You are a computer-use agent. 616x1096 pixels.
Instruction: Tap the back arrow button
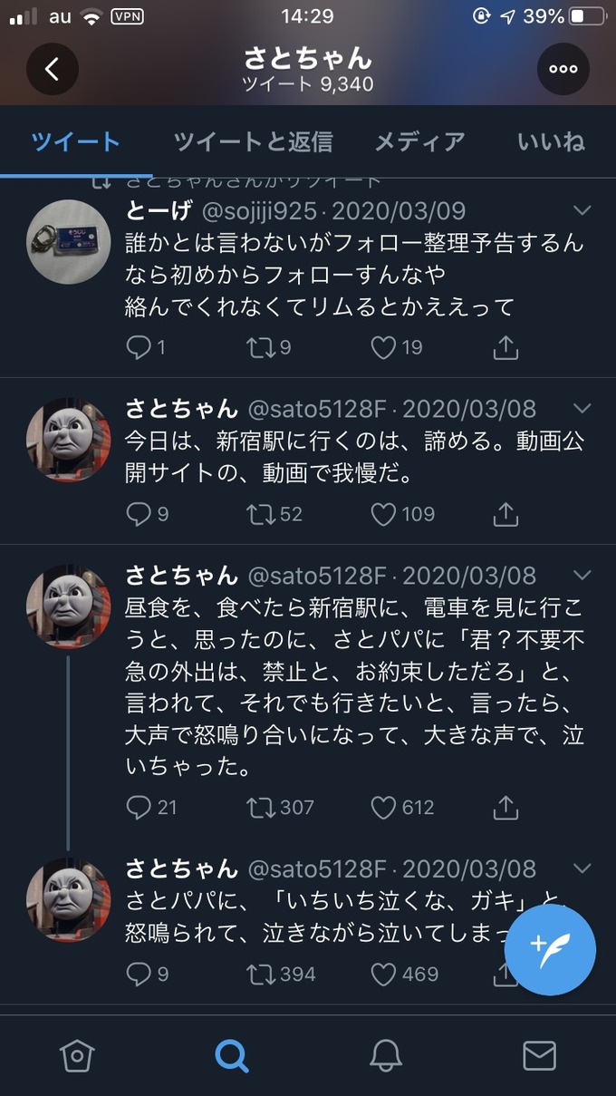tap(52, 69)
